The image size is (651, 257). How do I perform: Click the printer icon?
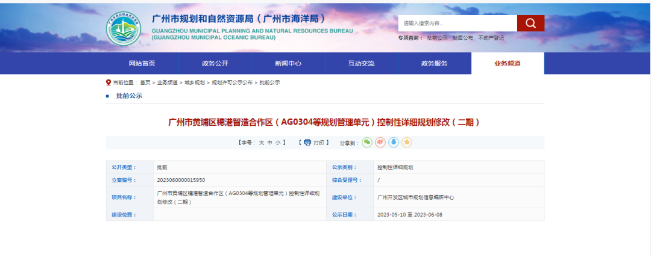pyautogui.click(x=307, y=143)
